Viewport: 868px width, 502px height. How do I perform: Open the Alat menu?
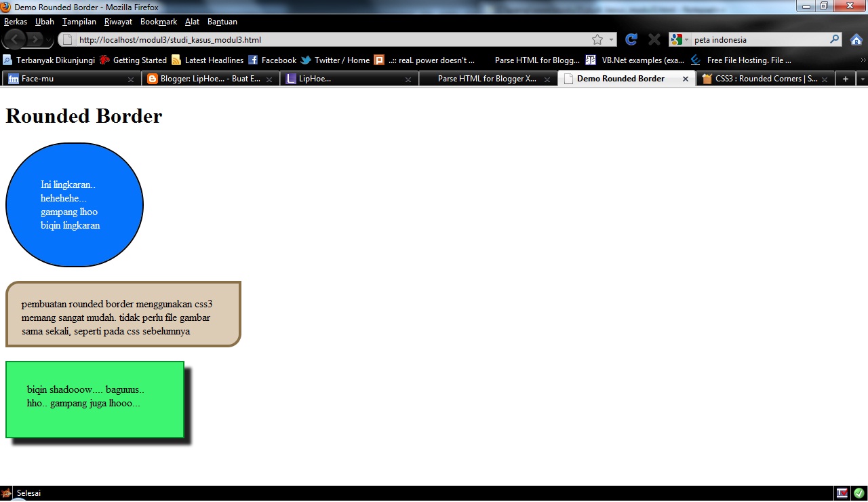[192, 21]
